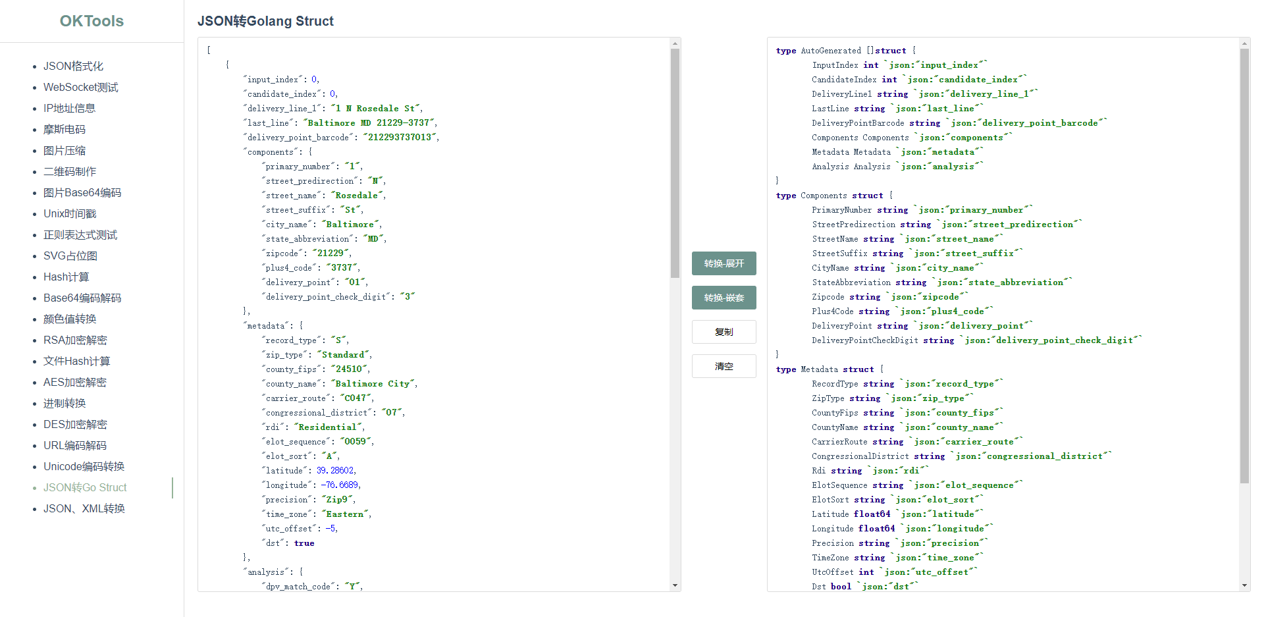Image resolution: width=1264 pixels, height=617 pixels.
Task: Click the 转换-展开 conversion button
Action: click(x=724, y=263)
